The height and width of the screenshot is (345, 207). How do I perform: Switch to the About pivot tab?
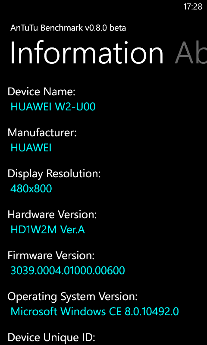191,52
